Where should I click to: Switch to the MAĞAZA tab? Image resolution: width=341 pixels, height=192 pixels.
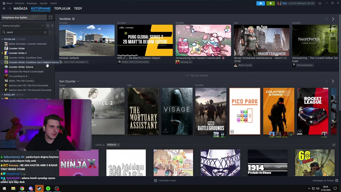coord(21,9)
